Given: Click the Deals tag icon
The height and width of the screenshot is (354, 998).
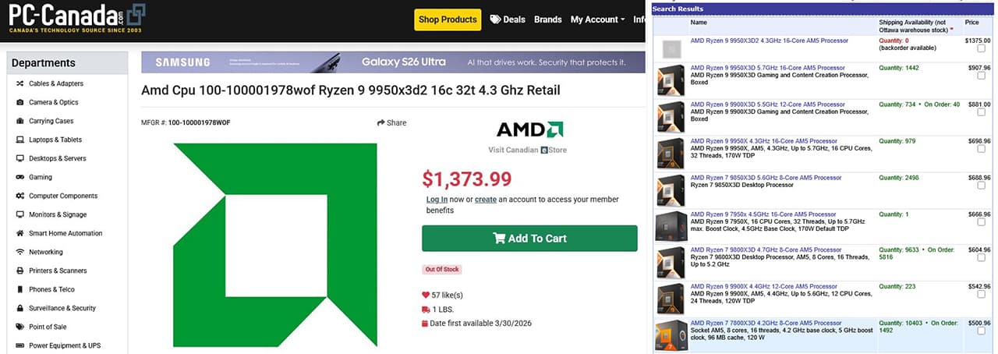Looking at the screenshot, I should pyautogui.click(x=495, y=19).
